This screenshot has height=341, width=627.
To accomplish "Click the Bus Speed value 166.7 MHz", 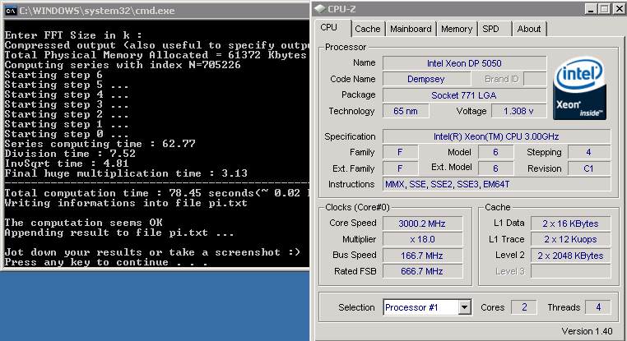I will click(422, 256).
